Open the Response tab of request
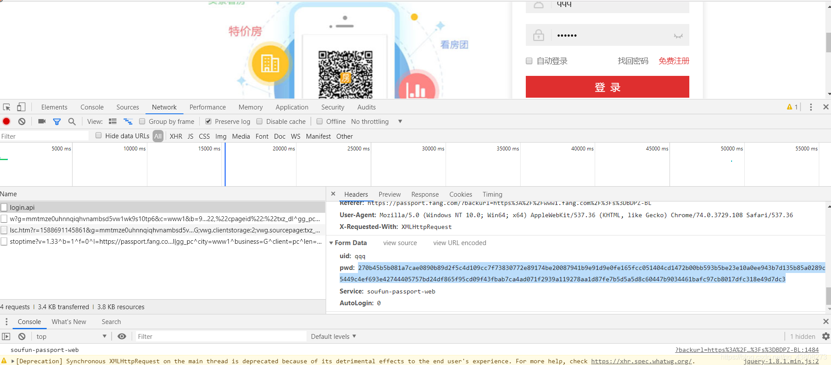The image size is (831, 365). [x=425, y=194]
